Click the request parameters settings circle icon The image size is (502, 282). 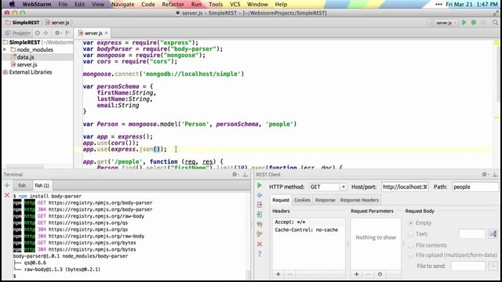click(x=380, y=274)
